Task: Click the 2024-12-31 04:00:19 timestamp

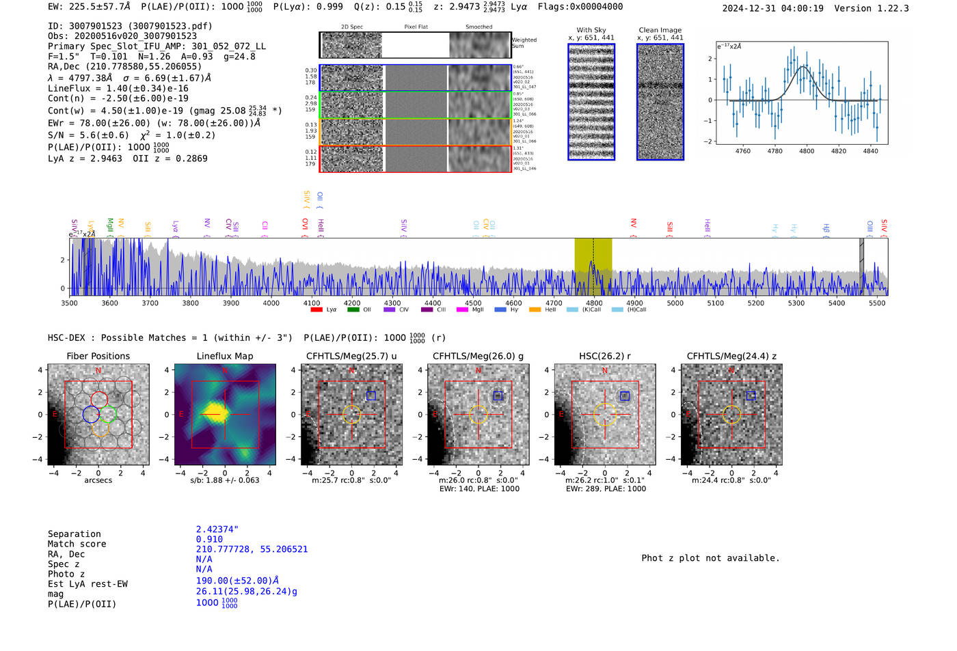Action: [773, 8]
